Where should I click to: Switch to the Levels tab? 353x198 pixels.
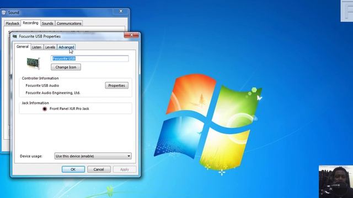50,47
